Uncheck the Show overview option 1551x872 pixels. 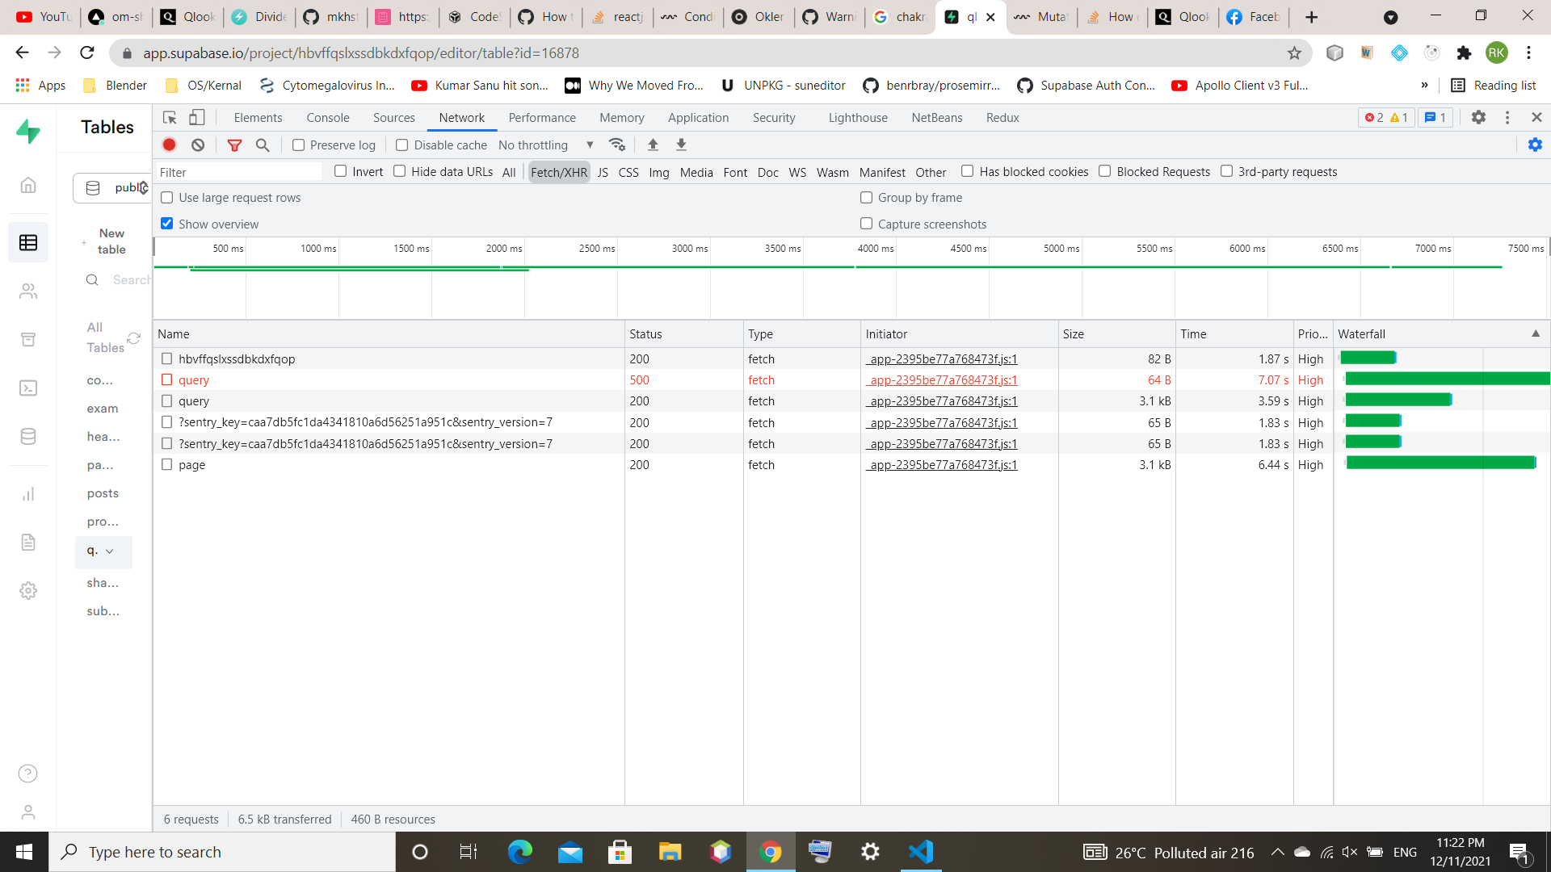click(166, 224)
